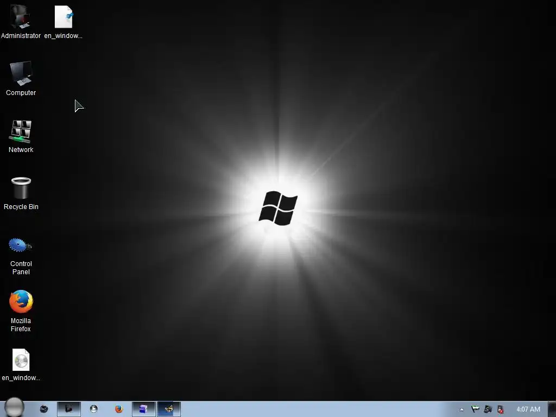Select the Computer desktop icon
Viewport: 556px width, 417px height.
[x=21, y=78]
